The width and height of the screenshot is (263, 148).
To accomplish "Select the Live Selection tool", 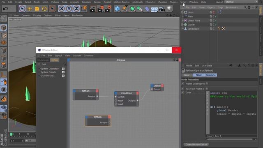I will coord(22,9).
